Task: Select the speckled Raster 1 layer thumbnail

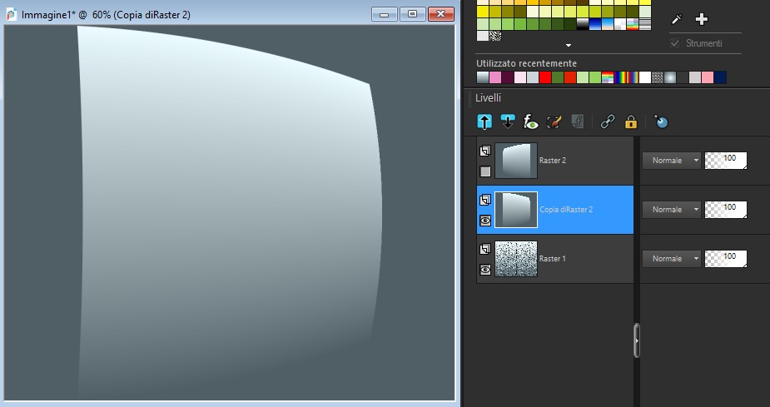Action: point(516,259)
